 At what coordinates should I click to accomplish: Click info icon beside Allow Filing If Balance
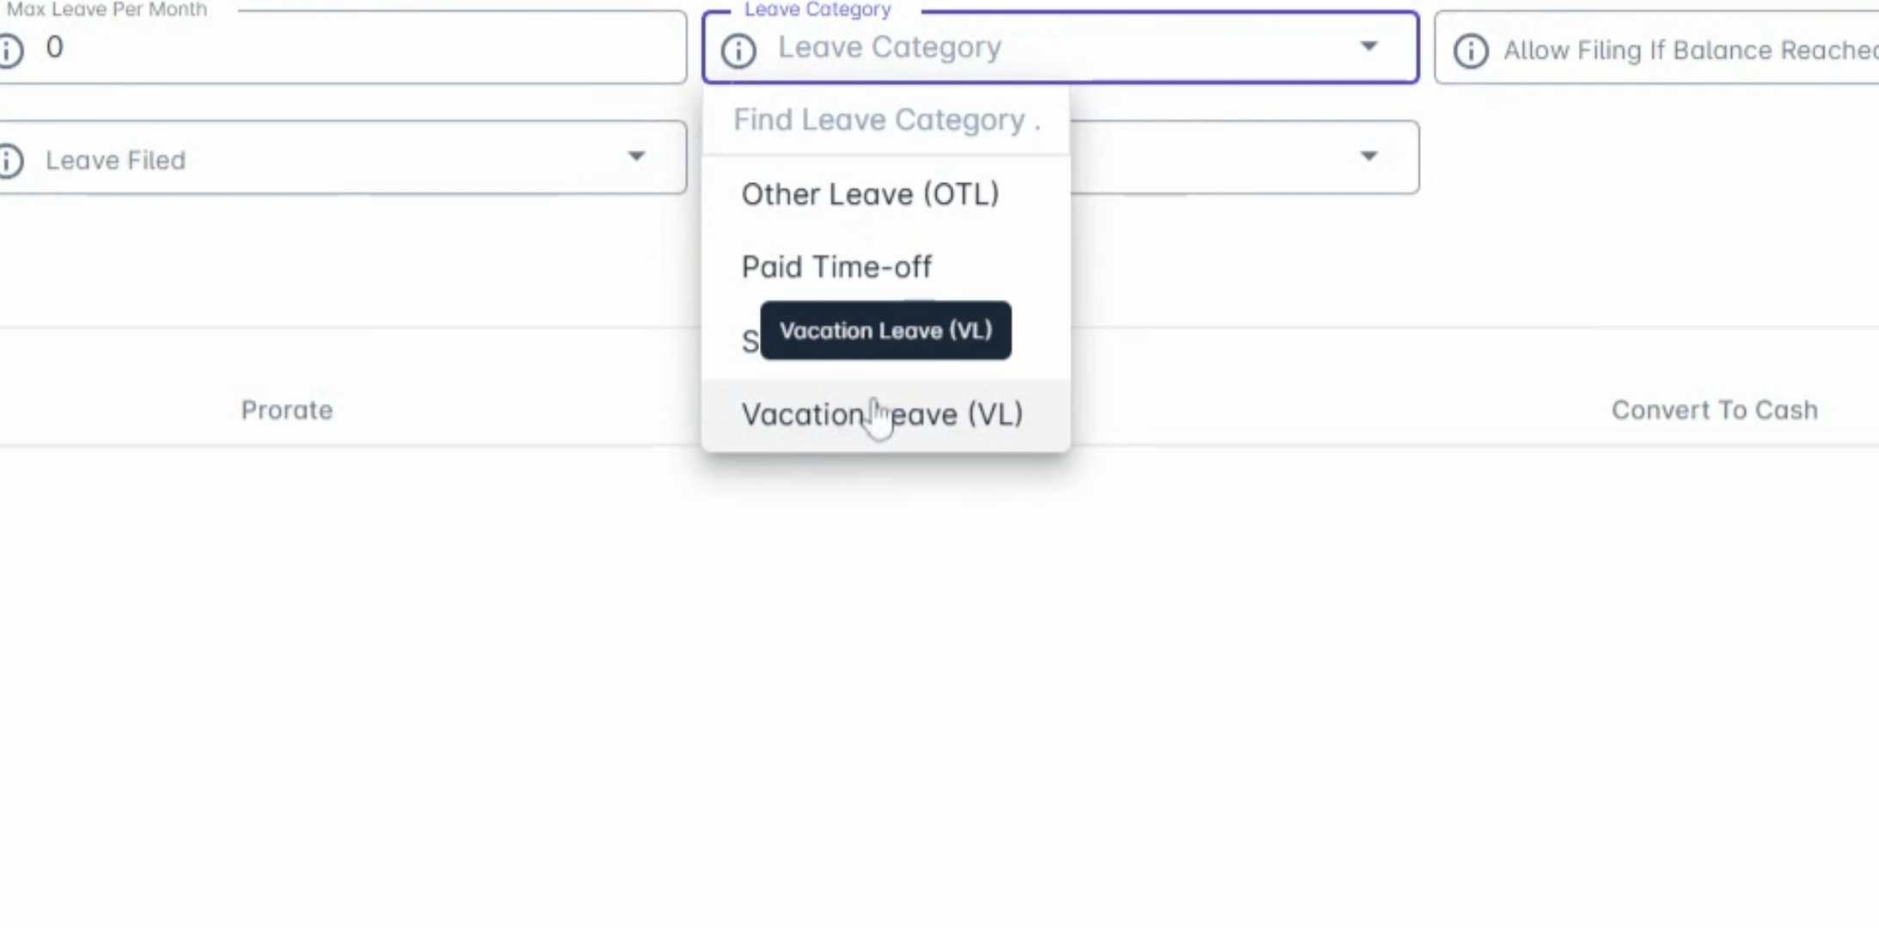point(1470,51)
